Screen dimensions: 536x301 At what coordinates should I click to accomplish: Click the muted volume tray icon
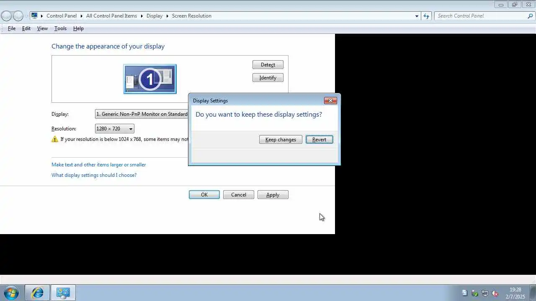(x=495, y=293)
